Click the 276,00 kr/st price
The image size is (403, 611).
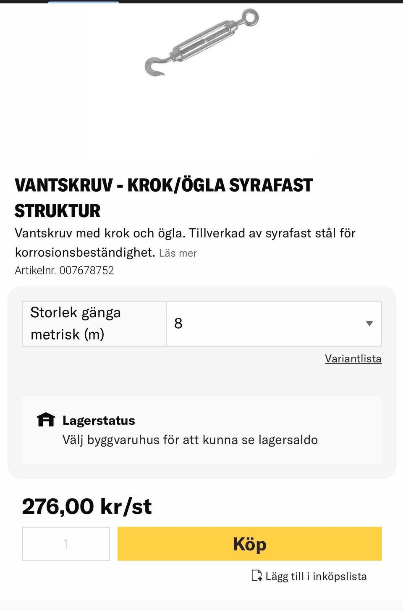86,506
